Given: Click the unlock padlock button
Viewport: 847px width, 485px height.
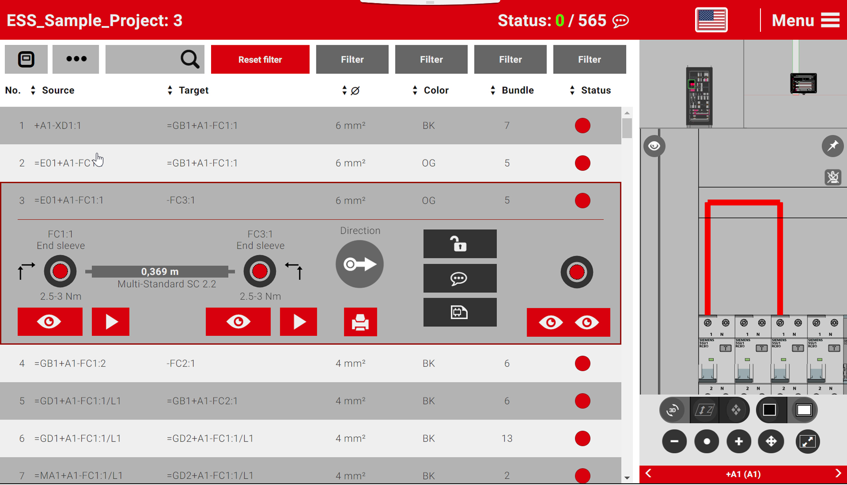Looking at the screenshot, I should [459, 244].
